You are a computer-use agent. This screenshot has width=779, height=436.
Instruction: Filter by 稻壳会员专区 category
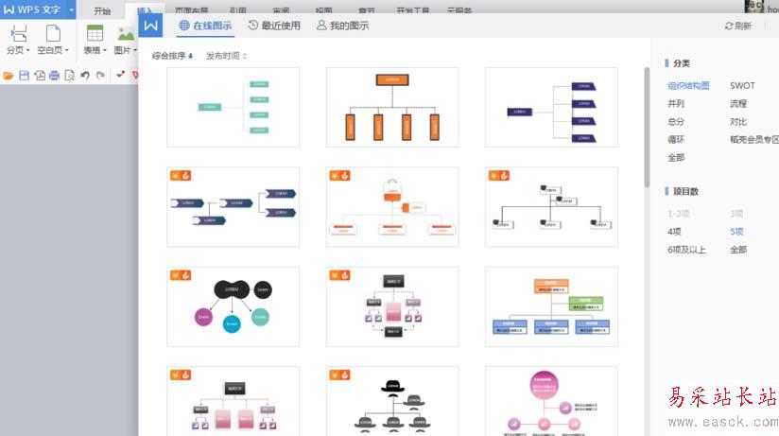[754, 140]
